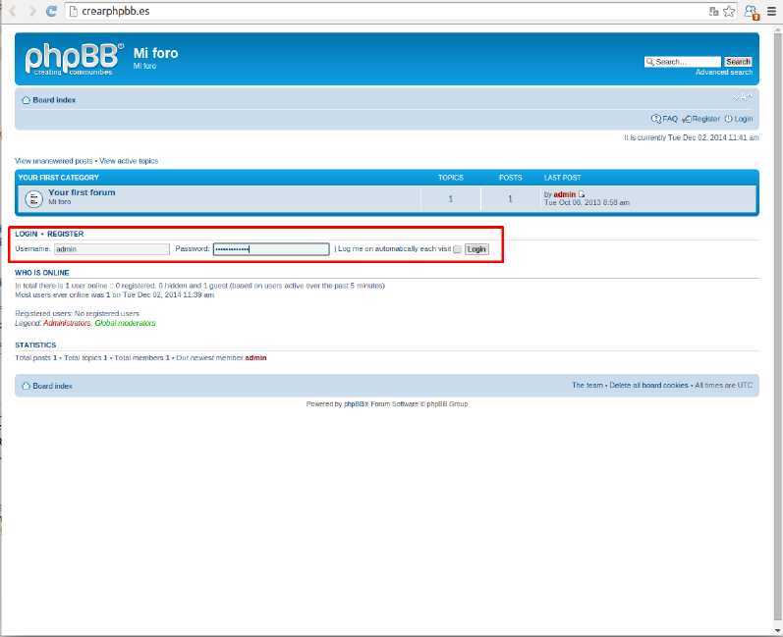Click in the Username input field
The width and height of the screenshot is (783, 637).
point(111,249)
